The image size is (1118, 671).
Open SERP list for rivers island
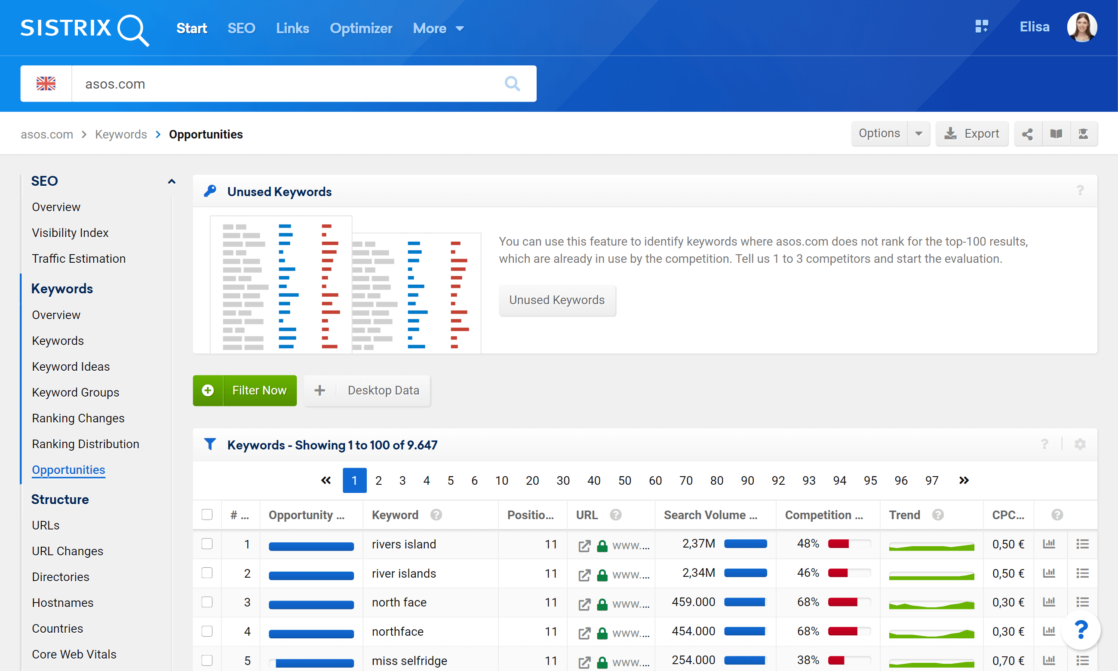1082,544
